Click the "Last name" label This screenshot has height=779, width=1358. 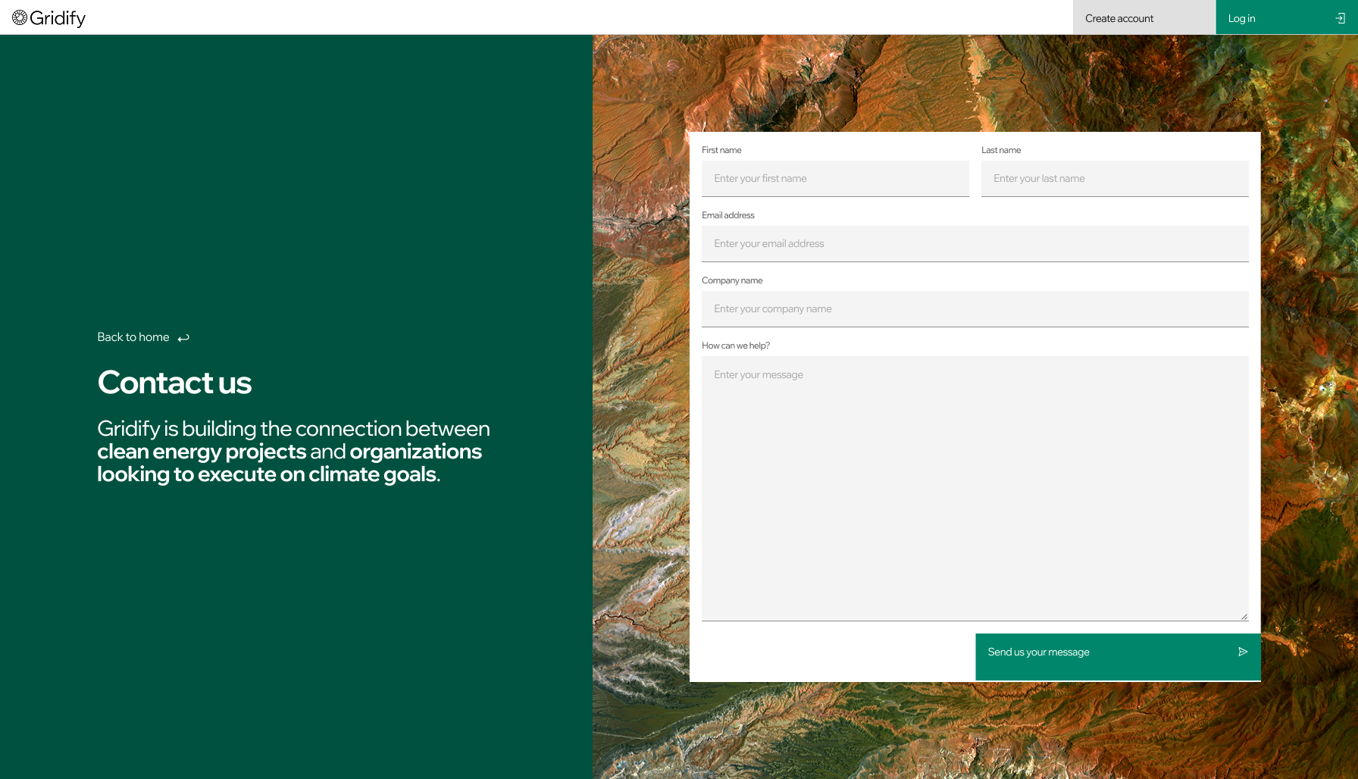click(x=1001, y=150)
